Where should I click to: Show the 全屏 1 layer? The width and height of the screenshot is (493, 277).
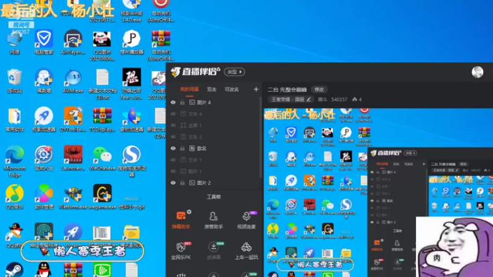(173, 126)
